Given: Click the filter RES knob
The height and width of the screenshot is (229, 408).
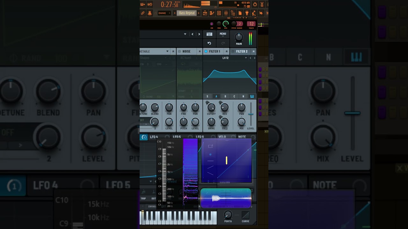Looking at the screenshot, I should [225, 107].
